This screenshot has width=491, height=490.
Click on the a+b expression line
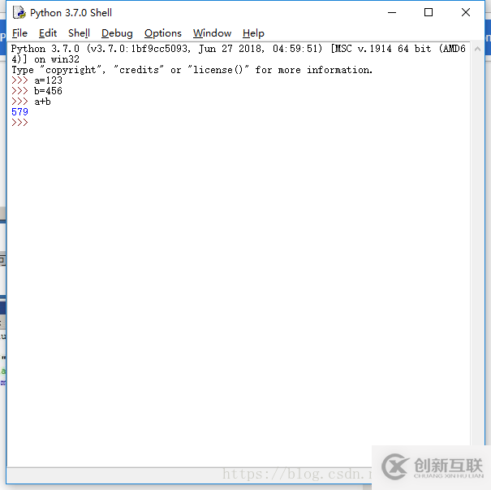[42, 102]
